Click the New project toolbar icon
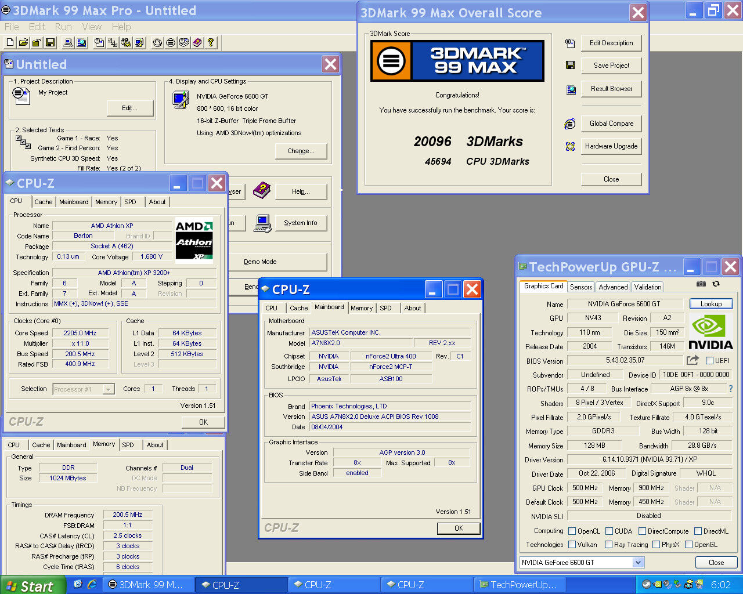This screenshot has width=743, height=594. (x=10, y=42)
